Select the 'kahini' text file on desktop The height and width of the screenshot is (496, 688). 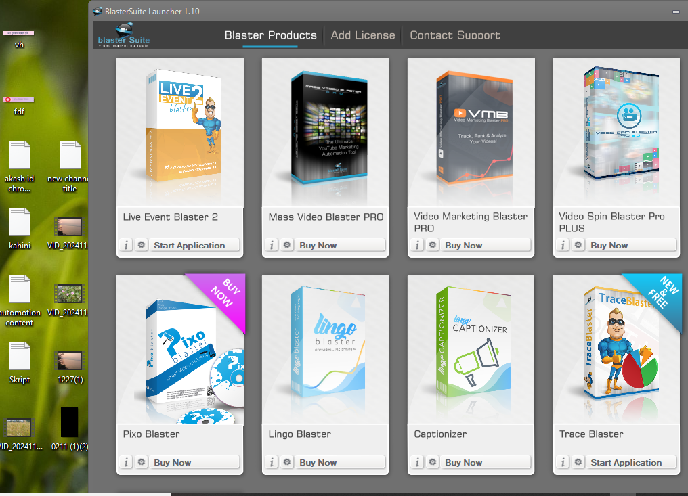pyautogui.click(x=20, y=229)
